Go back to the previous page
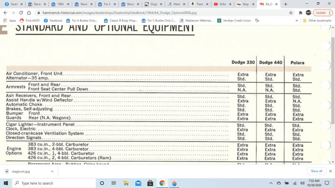335x188 pixels. (5, 13)
